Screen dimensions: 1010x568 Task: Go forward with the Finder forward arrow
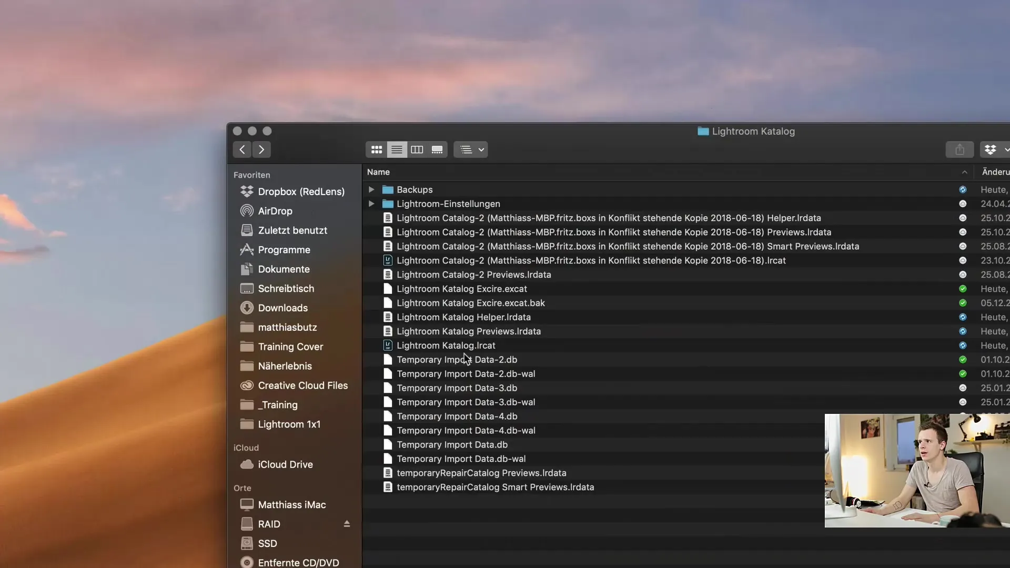(x=261, y=150)
